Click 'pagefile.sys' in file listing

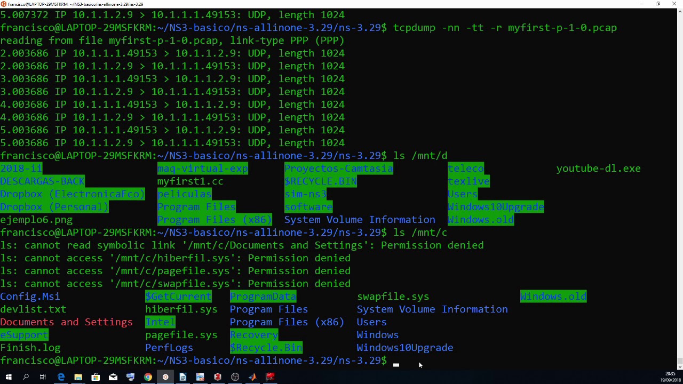point(181,335)
